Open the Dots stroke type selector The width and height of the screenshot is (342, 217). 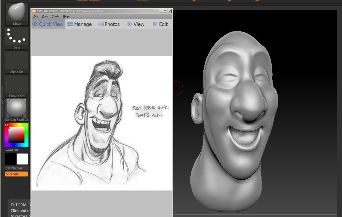click(x=17, y=38)
